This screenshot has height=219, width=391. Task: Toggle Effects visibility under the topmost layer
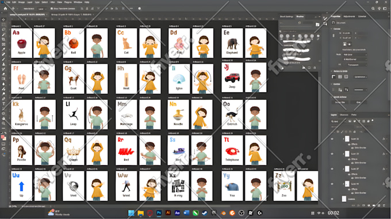pyautogui.click(x=349, y=144)
